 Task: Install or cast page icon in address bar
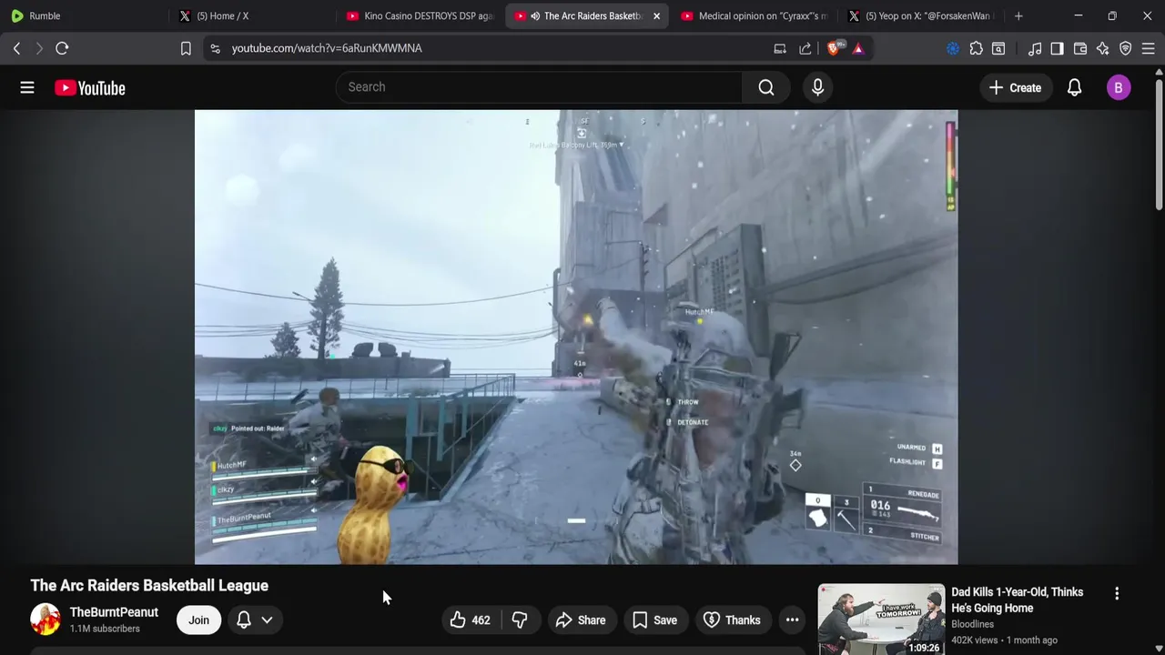point(780,48)
